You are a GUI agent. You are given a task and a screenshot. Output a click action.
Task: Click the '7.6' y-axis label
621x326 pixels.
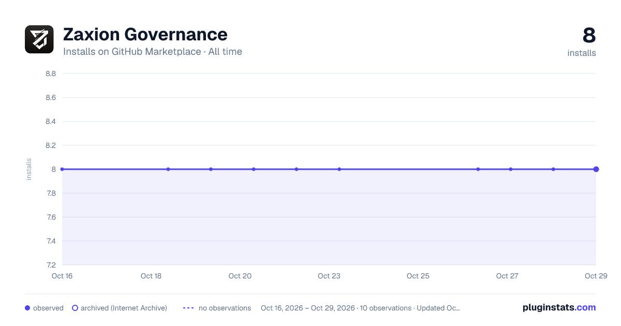coord(51,217)
